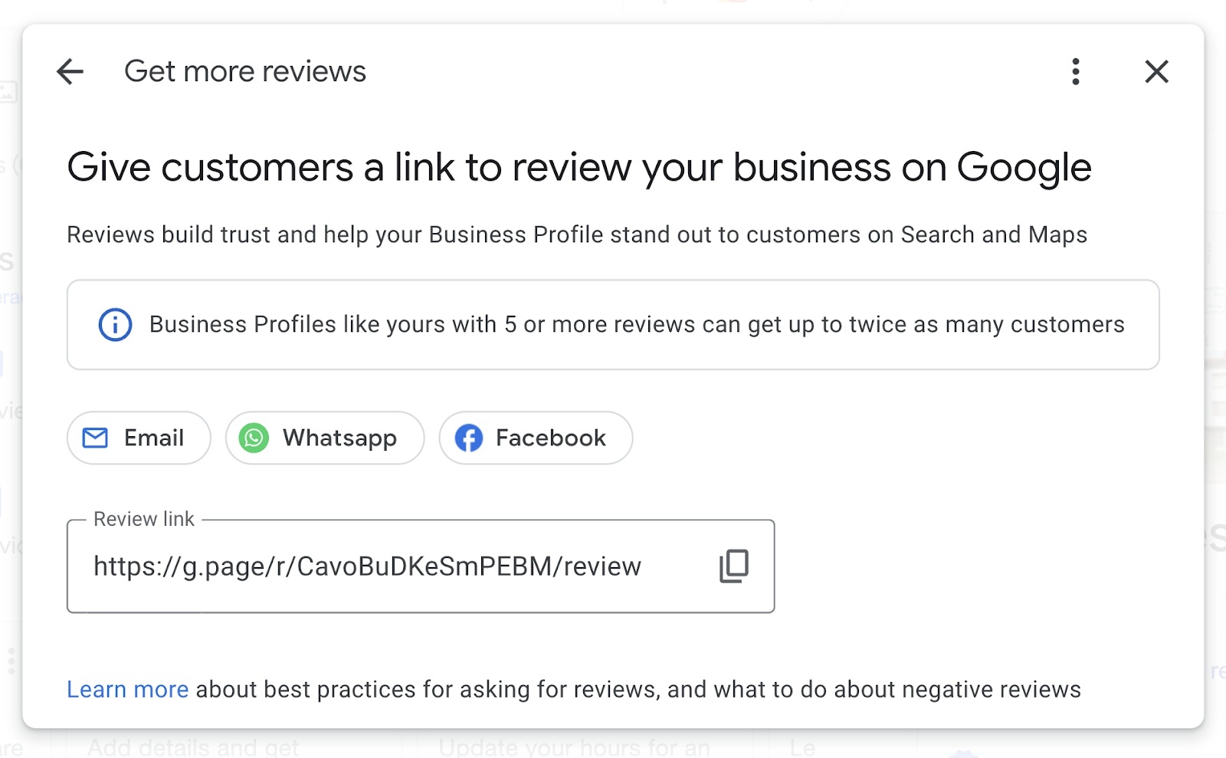Click the blue info icon
The width and height of the screenshot is (1226, 758).
[x=113, y=324]
